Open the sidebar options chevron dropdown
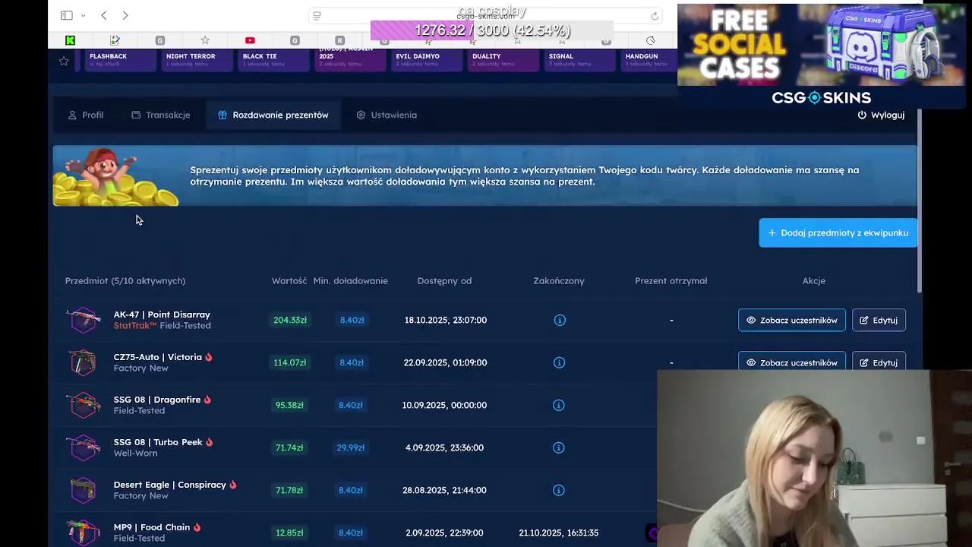 tap(83, 15)
